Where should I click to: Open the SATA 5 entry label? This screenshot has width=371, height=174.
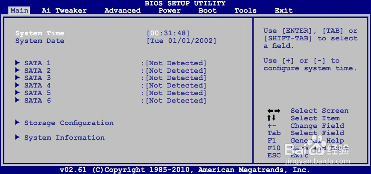tap(37, 93)
